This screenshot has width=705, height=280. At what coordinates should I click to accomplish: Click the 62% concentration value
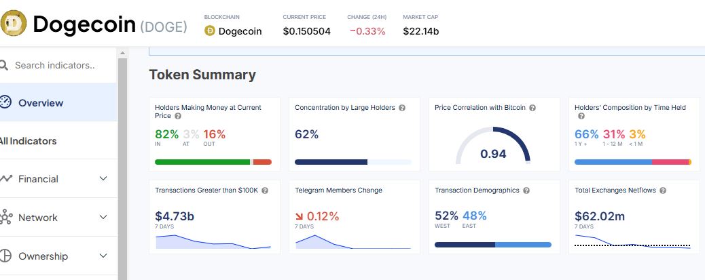(x=306, y=134)
